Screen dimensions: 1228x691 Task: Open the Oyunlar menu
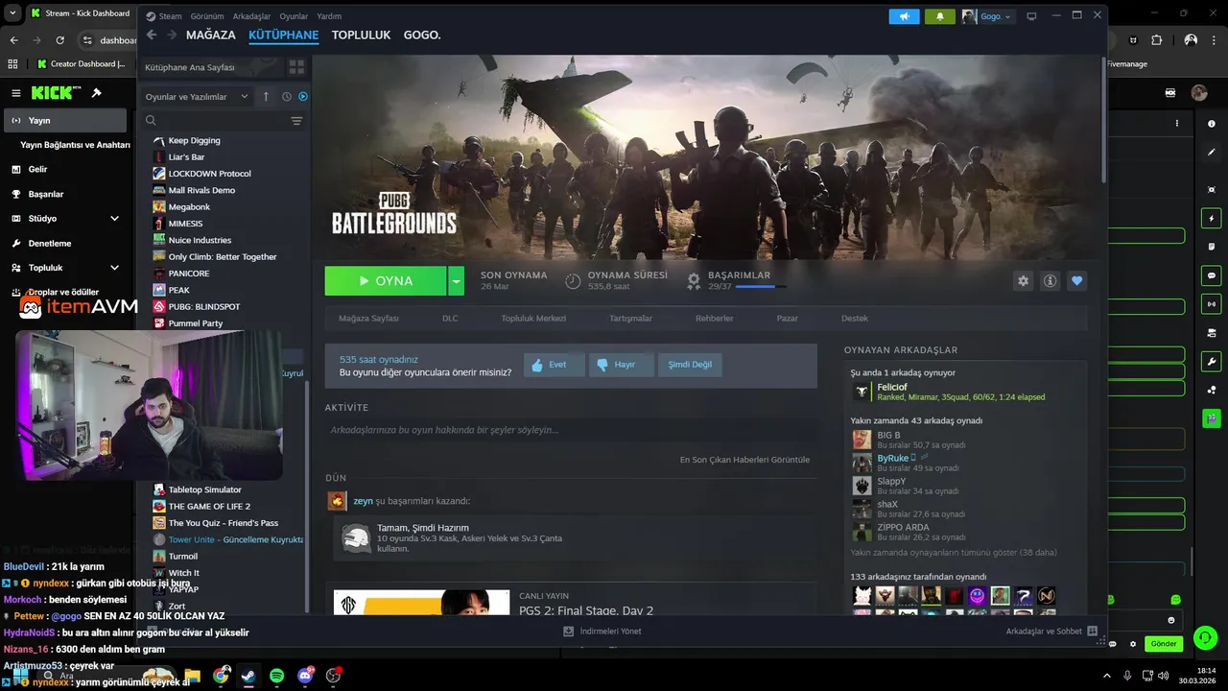[294, 16]
